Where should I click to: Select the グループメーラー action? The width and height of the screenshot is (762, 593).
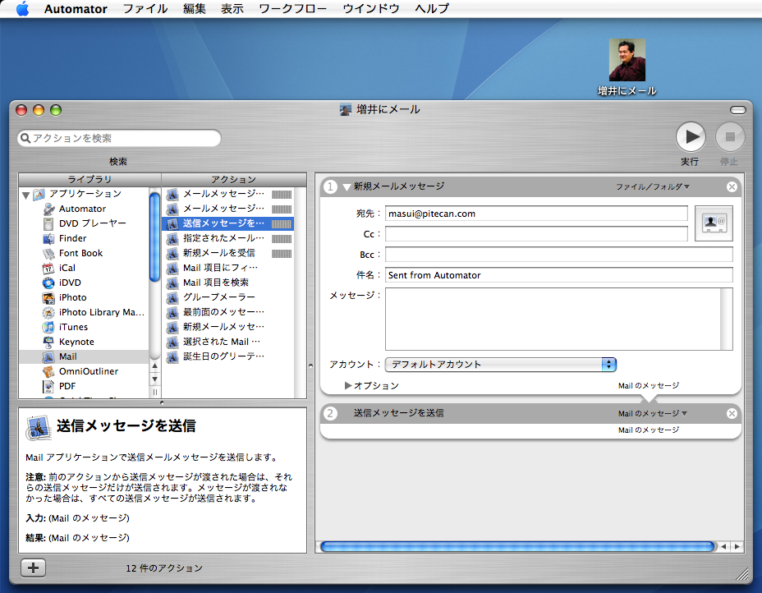228,297
